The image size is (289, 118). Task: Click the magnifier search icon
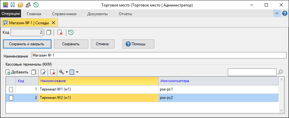tap(280, 72)
